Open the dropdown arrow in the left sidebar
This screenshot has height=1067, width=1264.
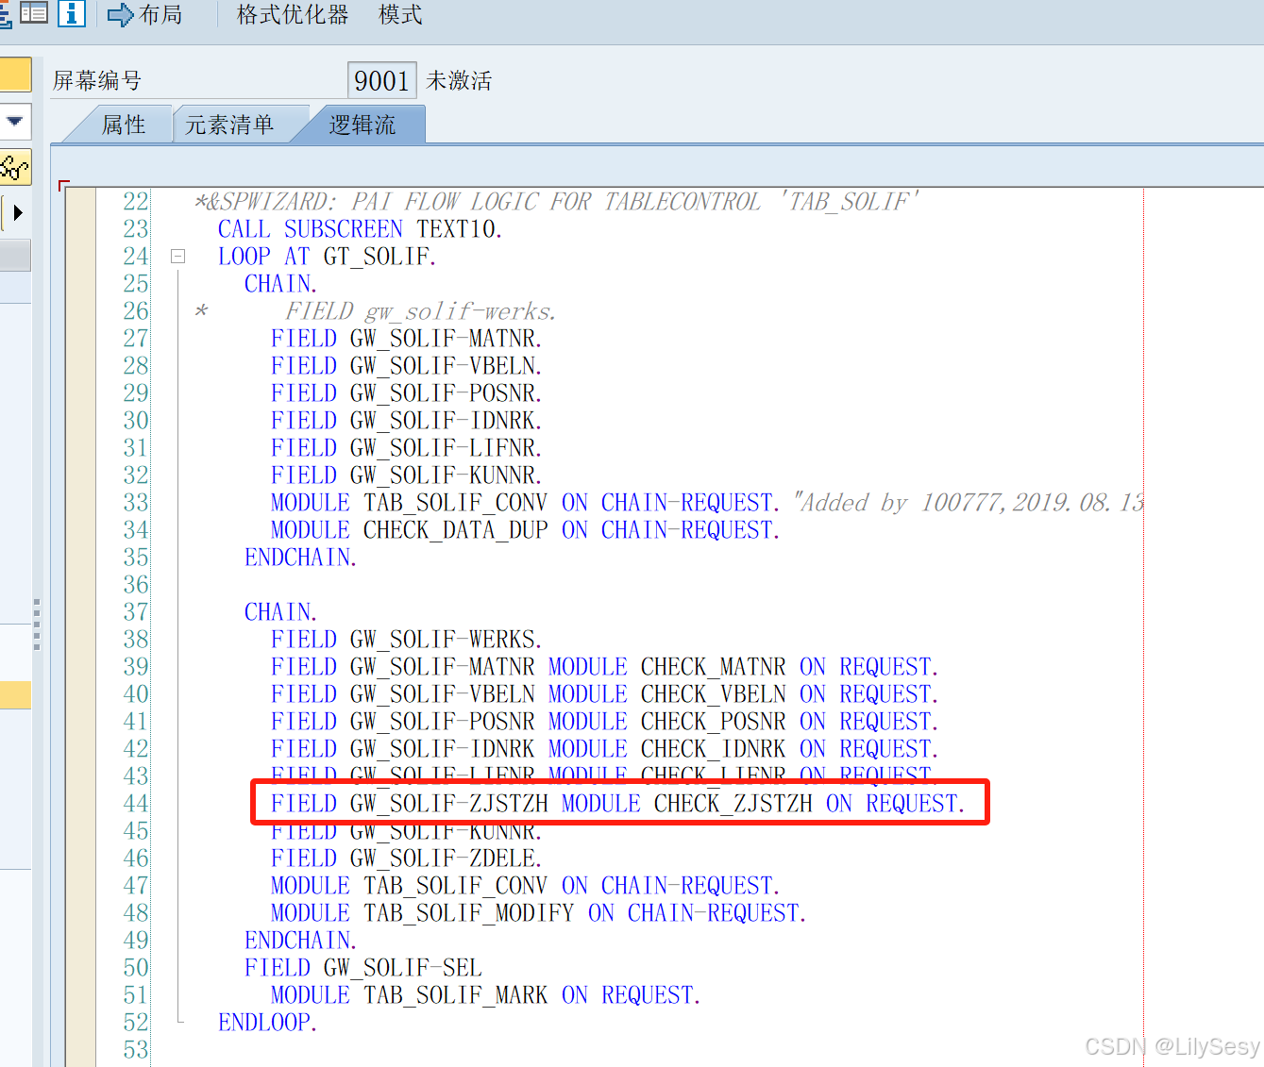[x=16, y=122]
